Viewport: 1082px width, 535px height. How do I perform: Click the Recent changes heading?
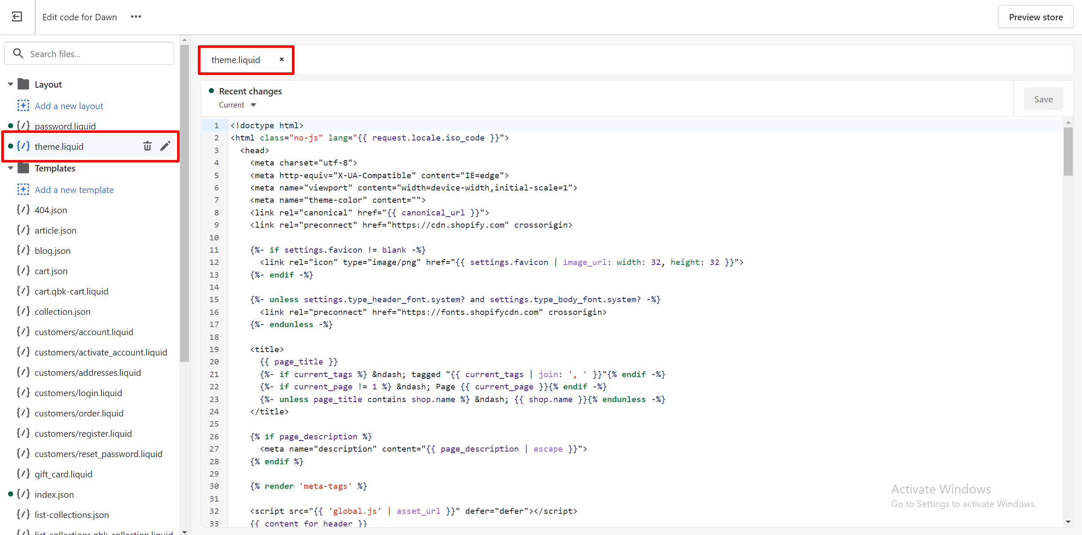(x=250, y=91)
